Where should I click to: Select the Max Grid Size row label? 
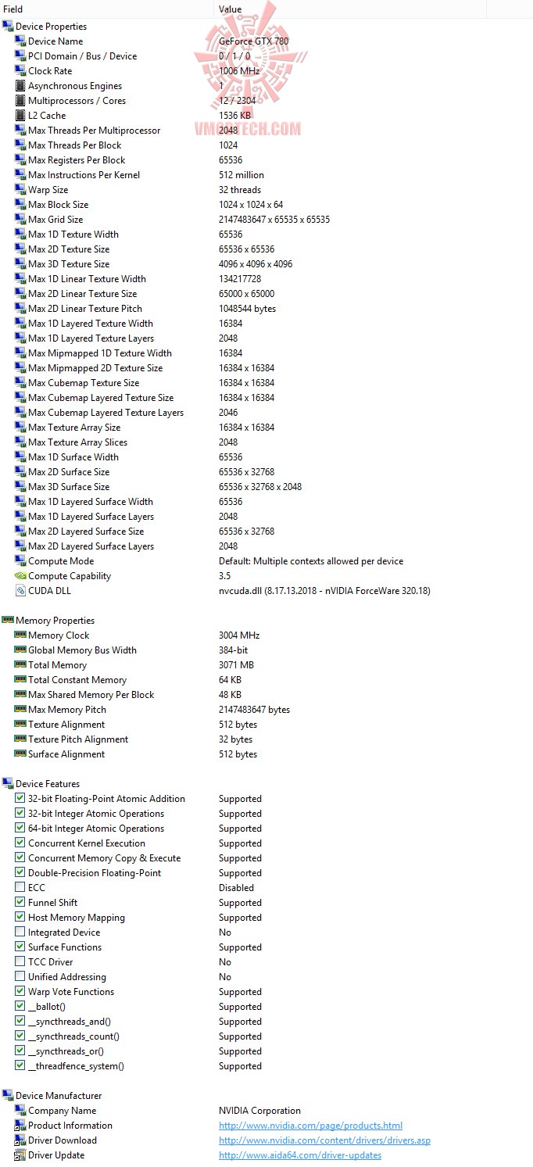[x=55, y=220]
